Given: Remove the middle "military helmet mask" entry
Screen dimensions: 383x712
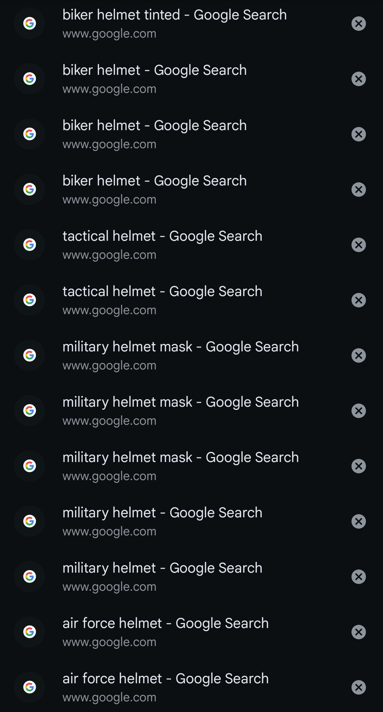Looking at the screenshot, I should (359, 411).
